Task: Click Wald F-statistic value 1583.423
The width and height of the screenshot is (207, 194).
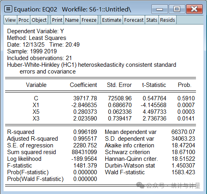Action: [183, 172]
